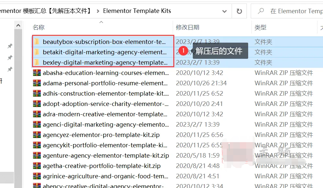323x188 pixels.
Task: Select file name adopt-adoption-service-charity-elementor-...
Action: (106, 104)
